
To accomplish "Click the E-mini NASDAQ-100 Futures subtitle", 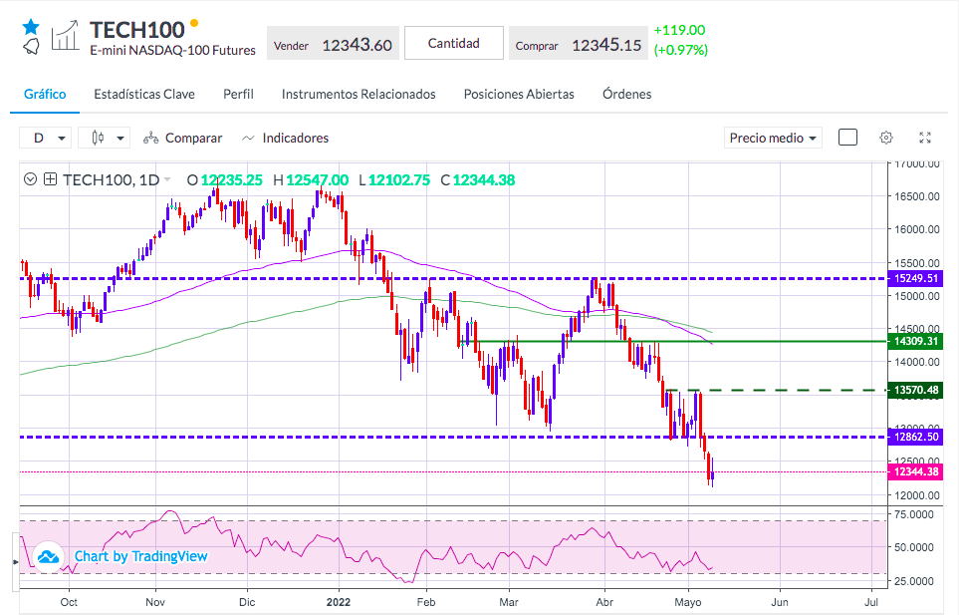I will (x=172, y=51).
